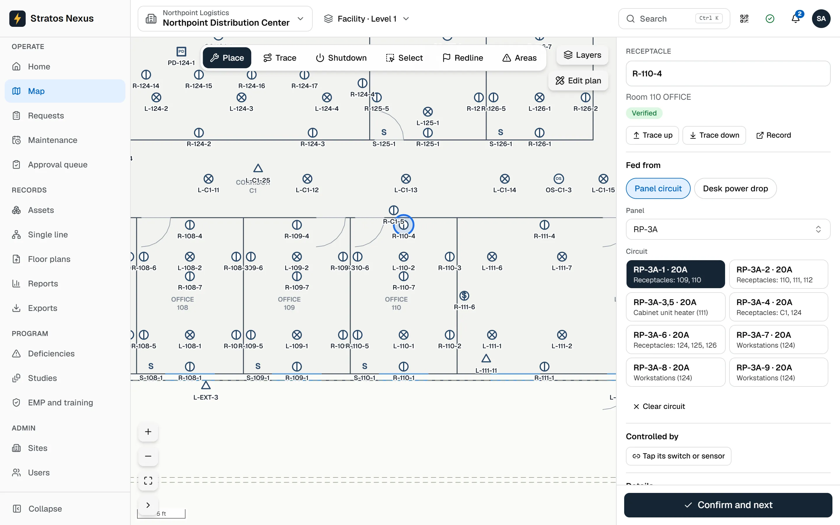The width and height of the screenshot is (840, 525).
Task: Choose the Desk power drop feed option
Action: click(x=735, y=188)
